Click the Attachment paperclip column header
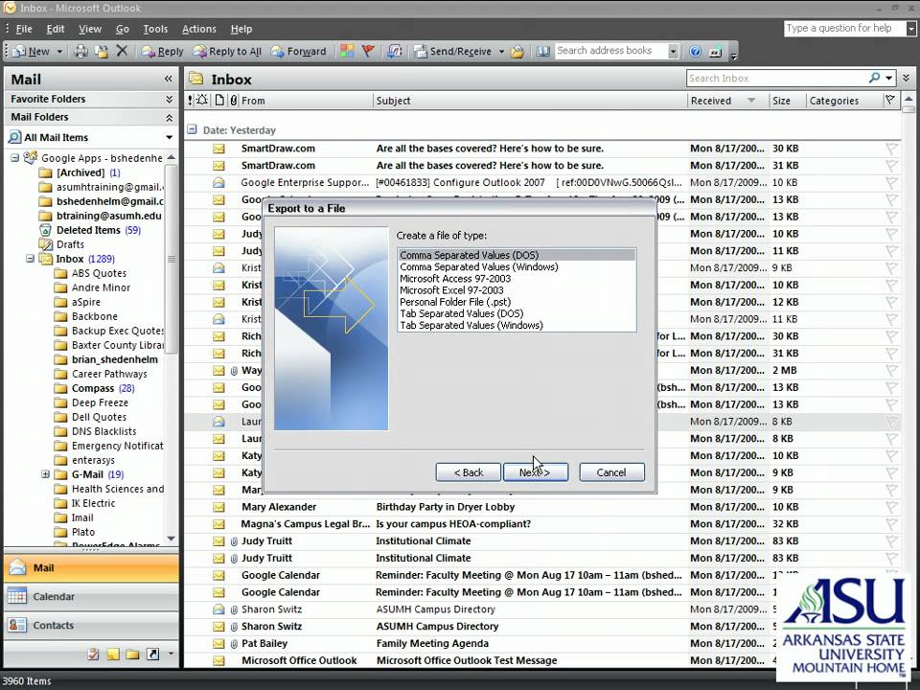This screenshot has width=920, height=690. coord(234,101)
